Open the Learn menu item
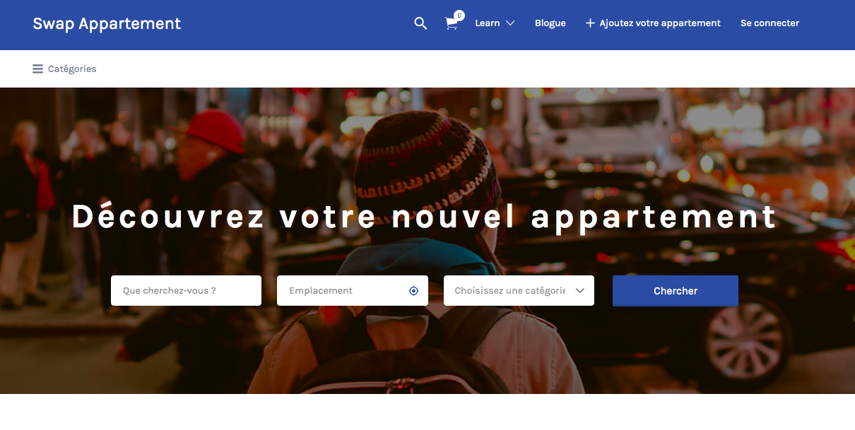The image size is (855, 430). 488,23
